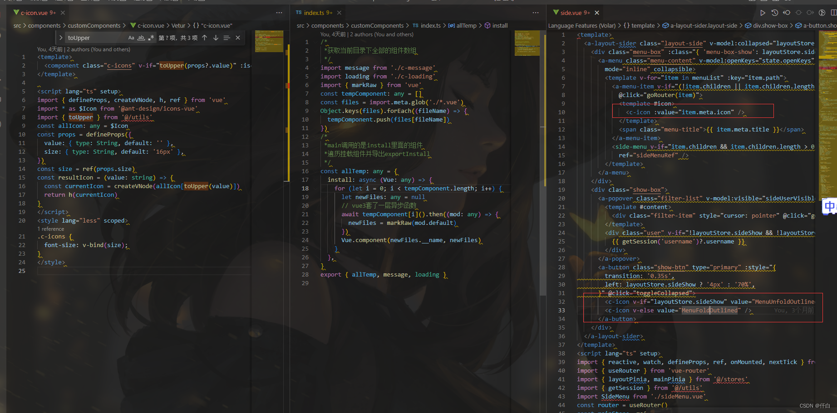Click '@click="toggleCollapsed"' in side.vue
Screen dimensions: 837x413
click(650, 293)
